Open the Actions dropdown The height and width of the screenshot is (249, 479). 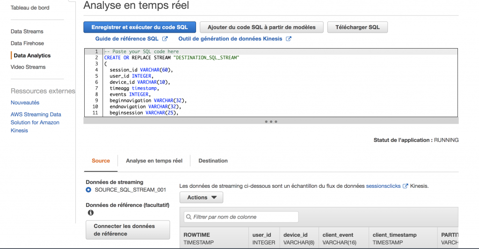(201, 198)
